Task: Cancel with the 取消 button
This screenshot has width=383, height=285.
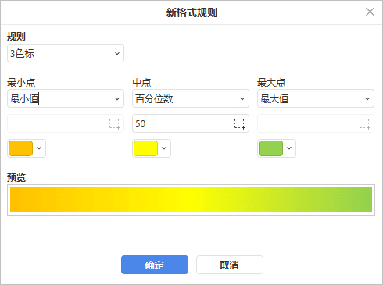Action: click(230, 265)
